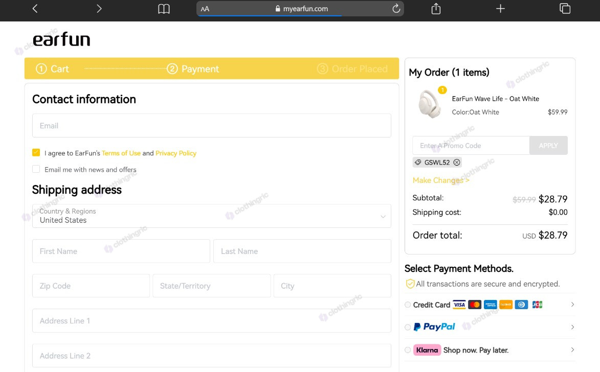The height and width of the screenshot is (372, 600).
Task: Expand the Credit Card option chevron
Action: pyautogui.click(x=572, y=305)
